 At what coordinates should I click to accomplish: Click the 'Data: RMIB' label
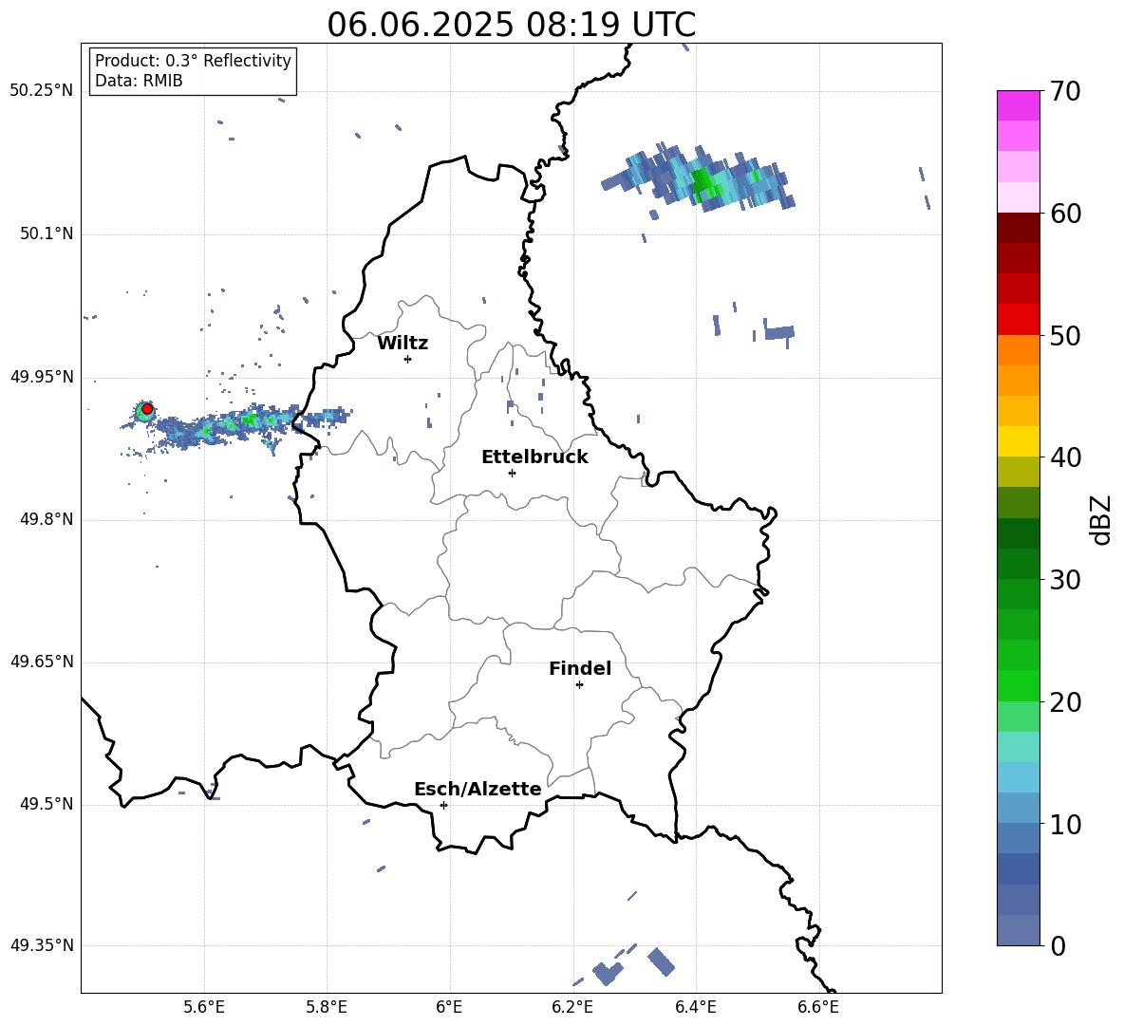[x=139, y=81]
